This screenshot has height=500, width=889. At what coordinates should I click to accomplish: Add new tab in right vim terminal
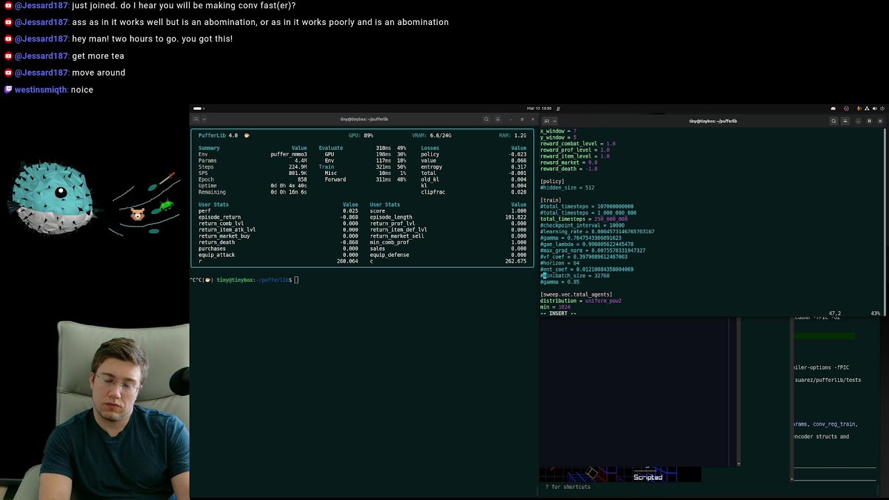(546, 121)
